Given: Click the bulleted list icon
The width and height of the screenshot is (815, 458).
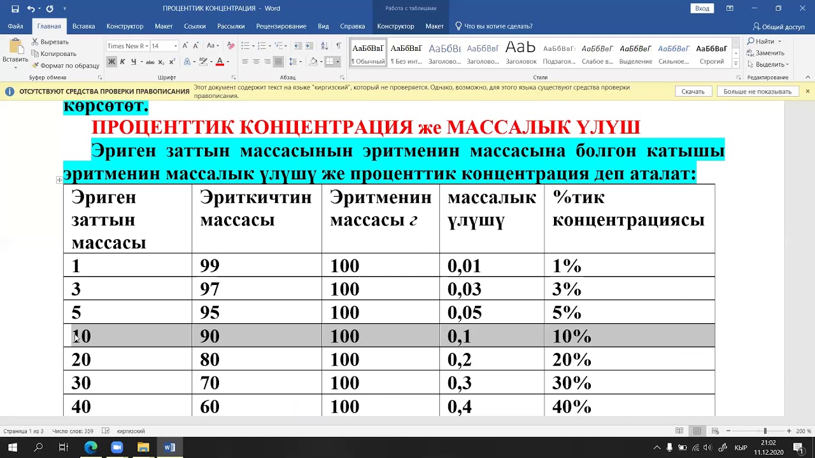Looking at the screenshot, I should (x=244, y=46).
